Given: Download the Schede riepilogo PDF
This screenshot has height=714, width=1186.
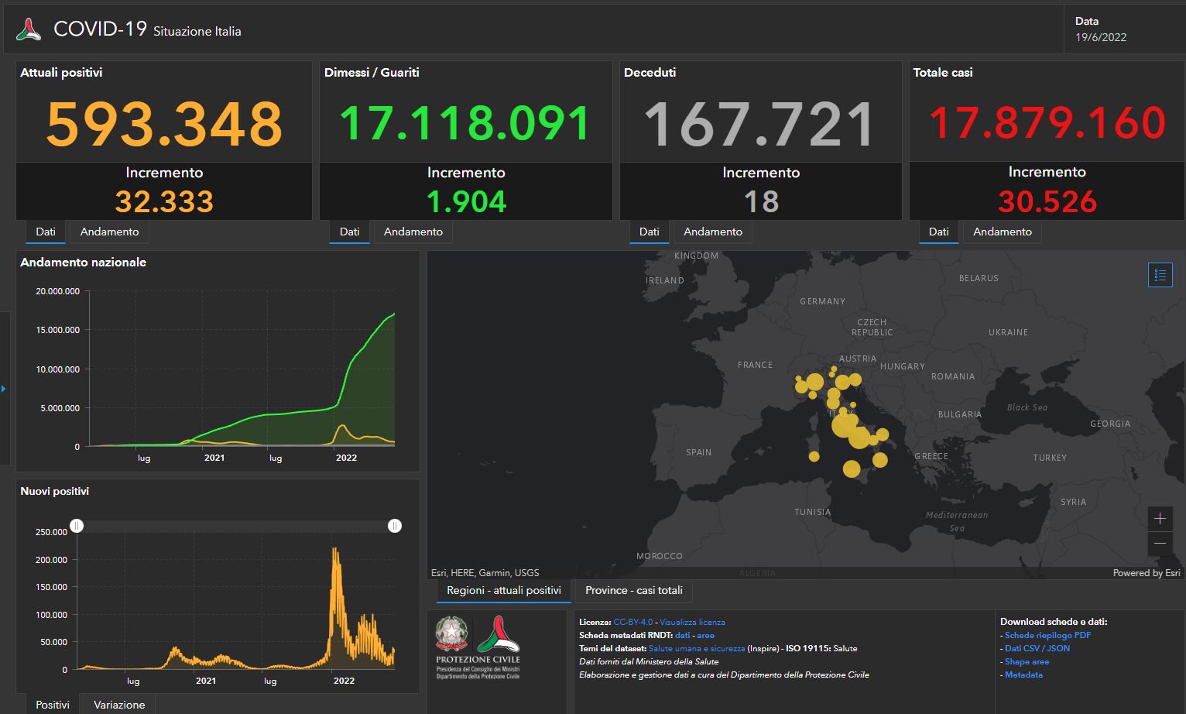Looking at the screenshot, I should point(1047,635).
